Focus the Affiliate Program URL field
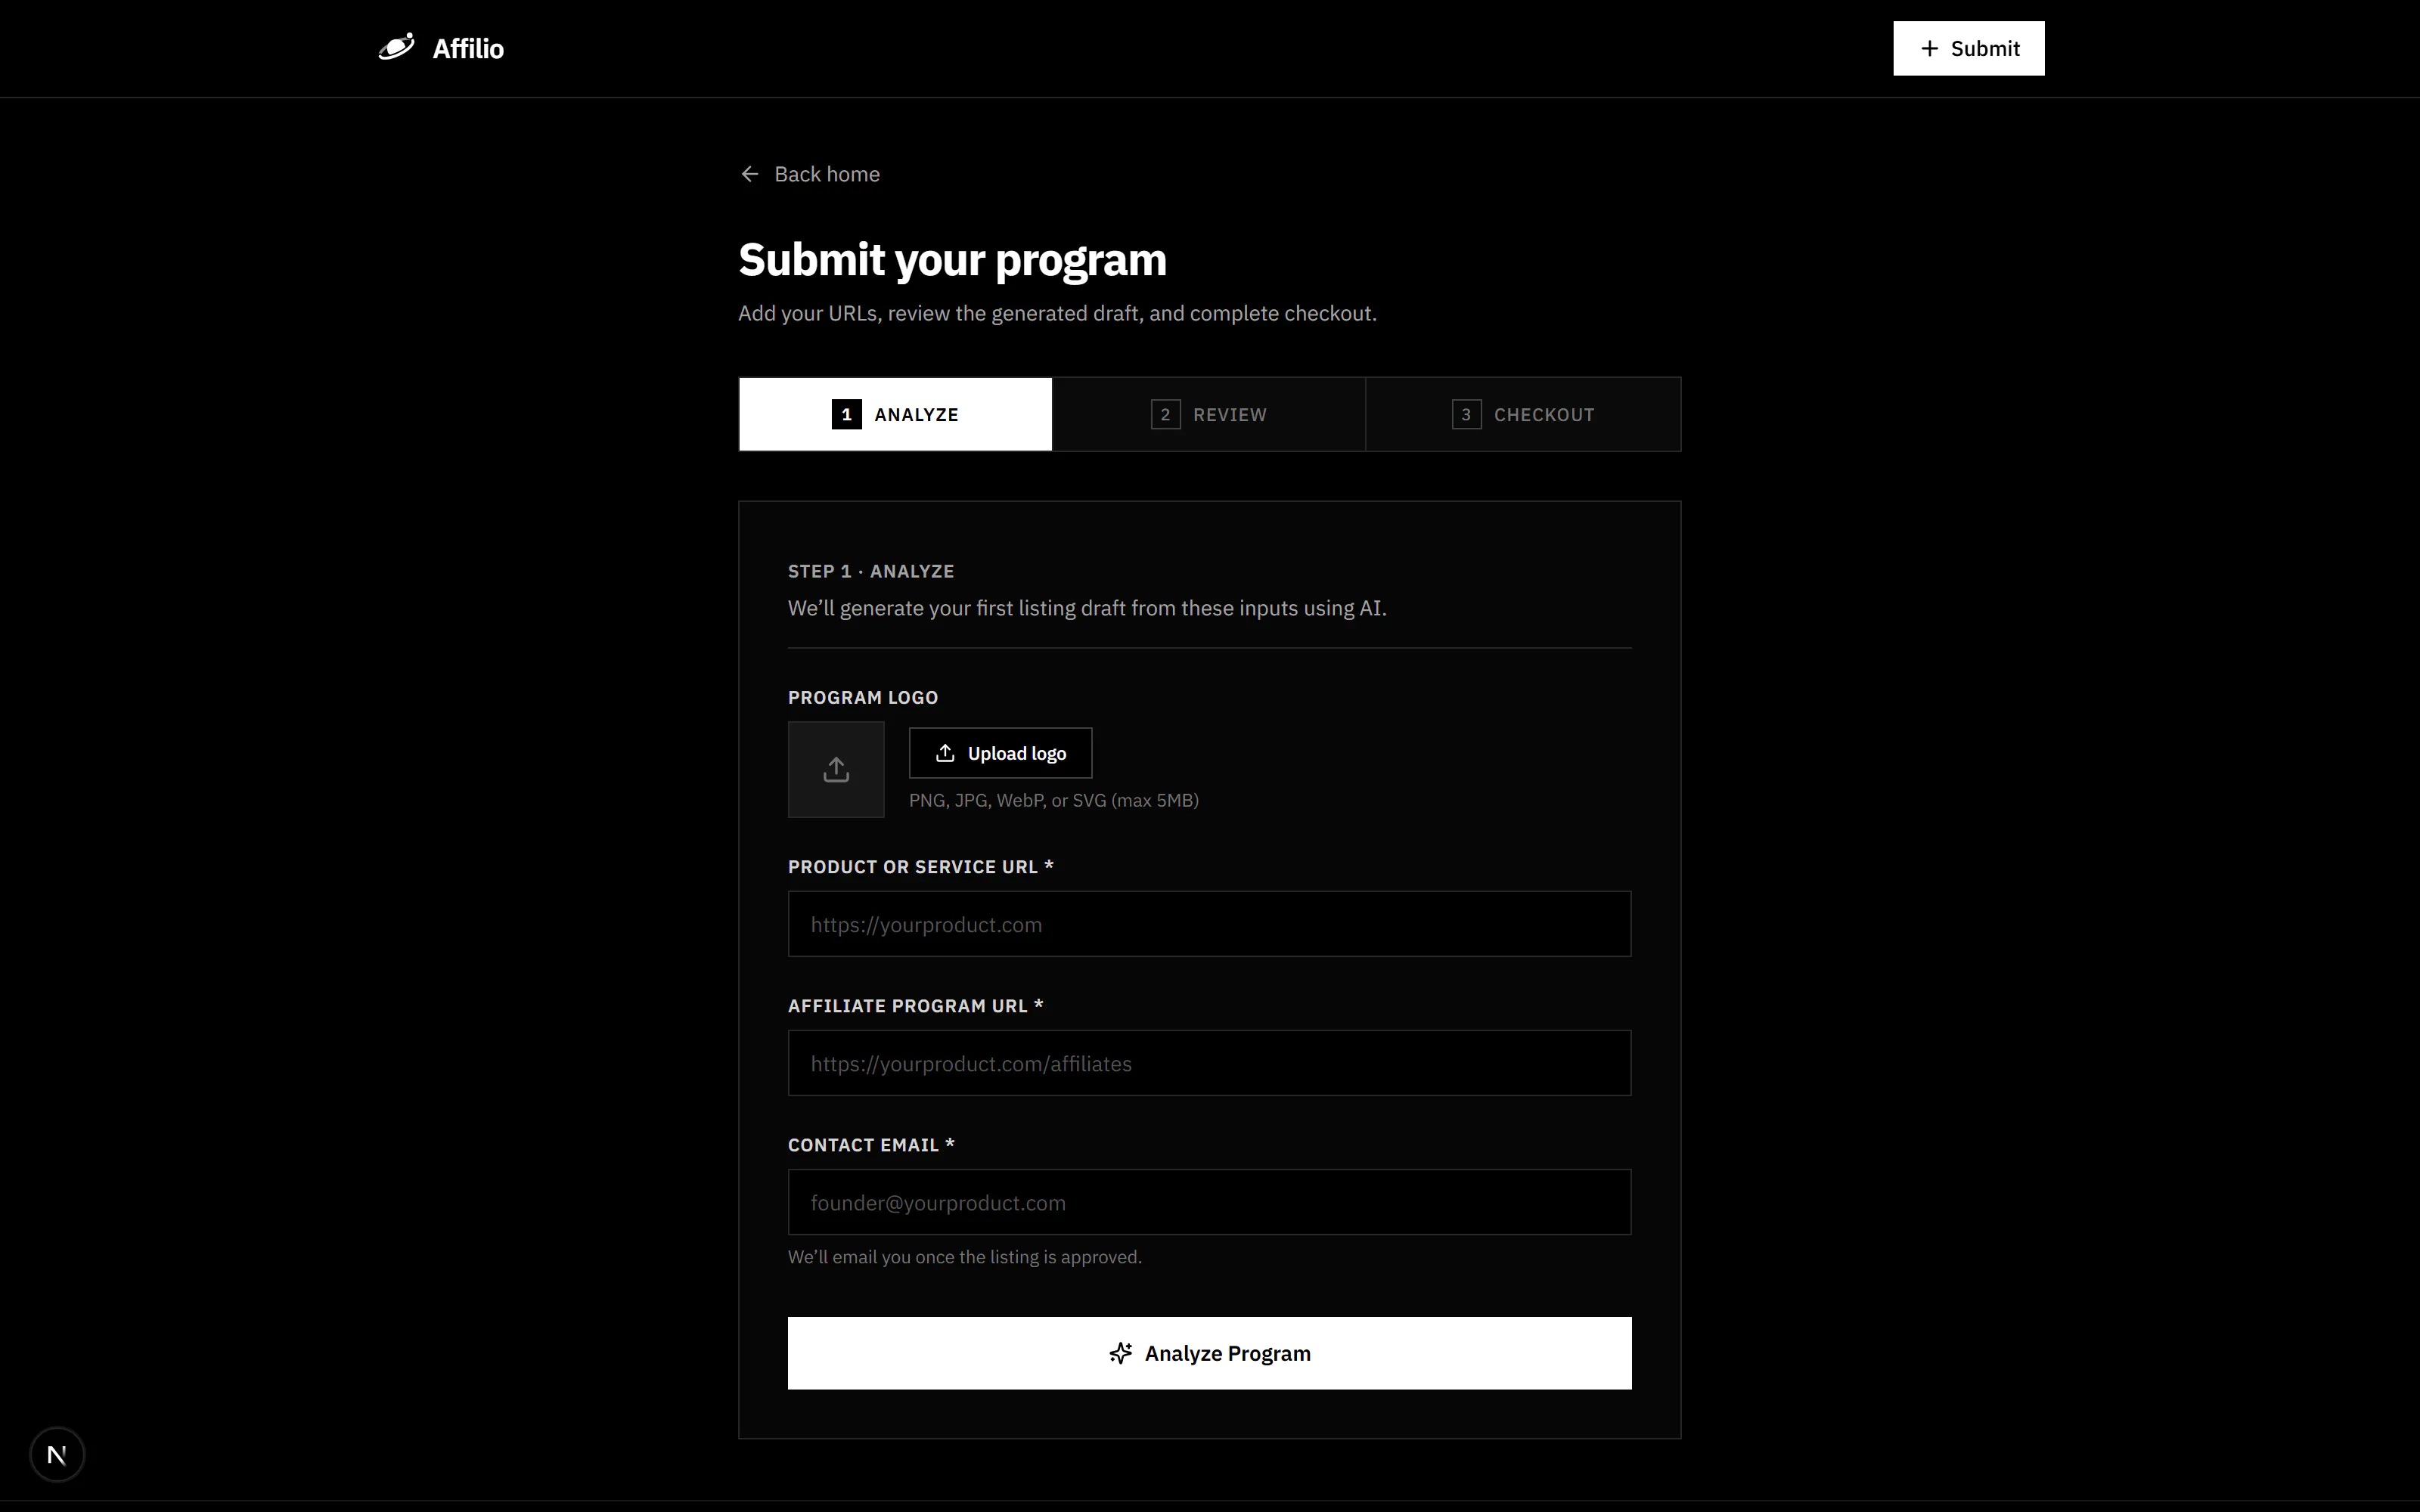Screen dimensions: 2420x1512 tap(1209, 1063)
